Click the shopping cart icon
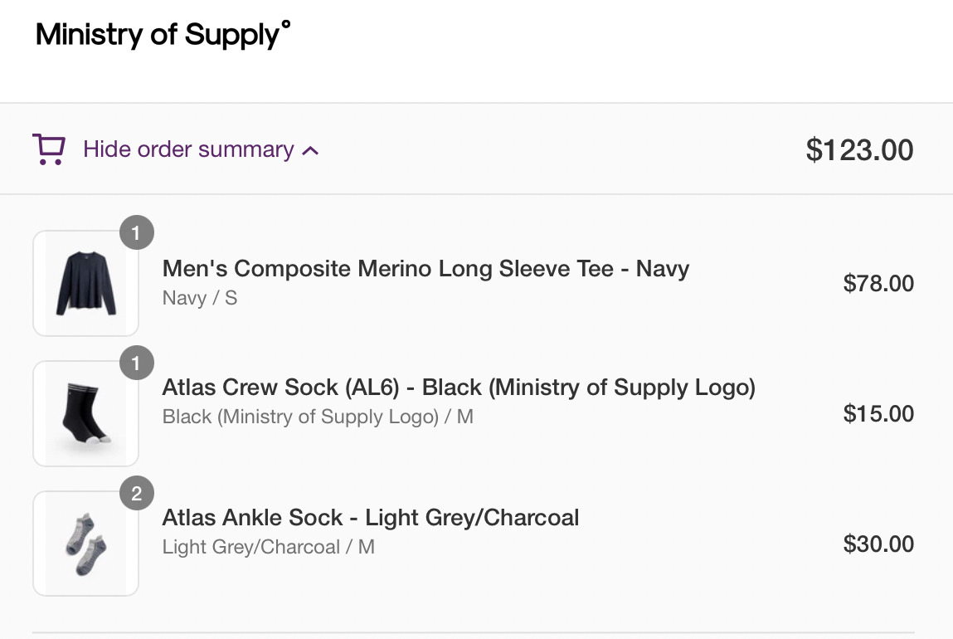The height and width of the screenshot is (639, 953). [x=48, y=150]
